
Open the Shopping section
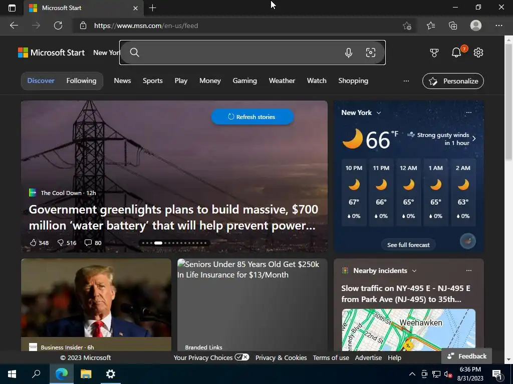(x=353, y=80)
